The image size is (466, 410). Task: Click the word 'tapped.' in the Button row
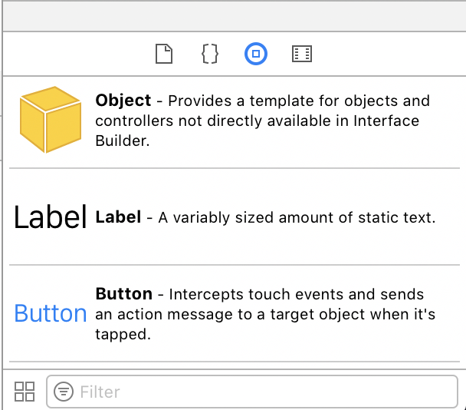(x=123, y=334)
